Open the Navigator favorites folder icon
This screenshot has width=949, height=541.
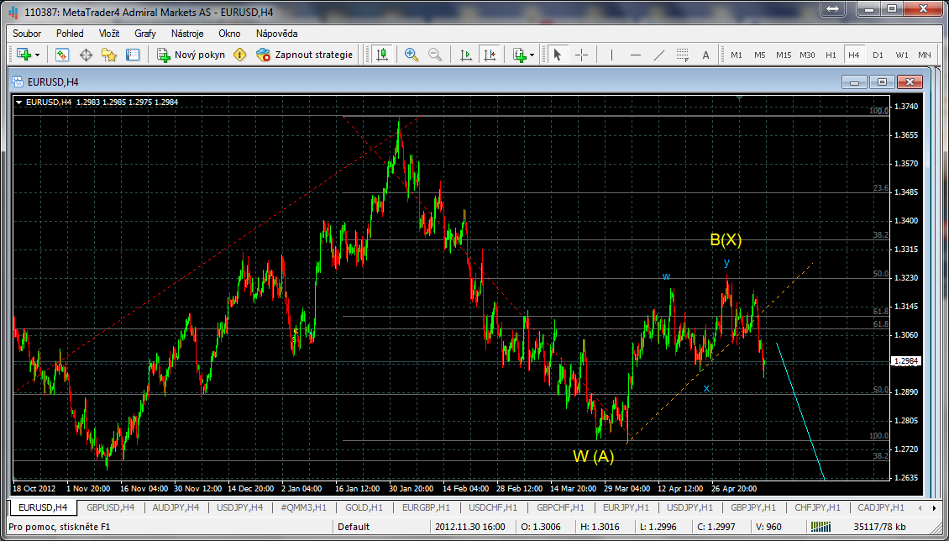tap(109, 55)
